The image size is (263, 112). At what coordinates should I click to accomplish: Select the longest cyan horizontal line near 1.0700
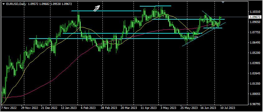[x=112, y=39]
